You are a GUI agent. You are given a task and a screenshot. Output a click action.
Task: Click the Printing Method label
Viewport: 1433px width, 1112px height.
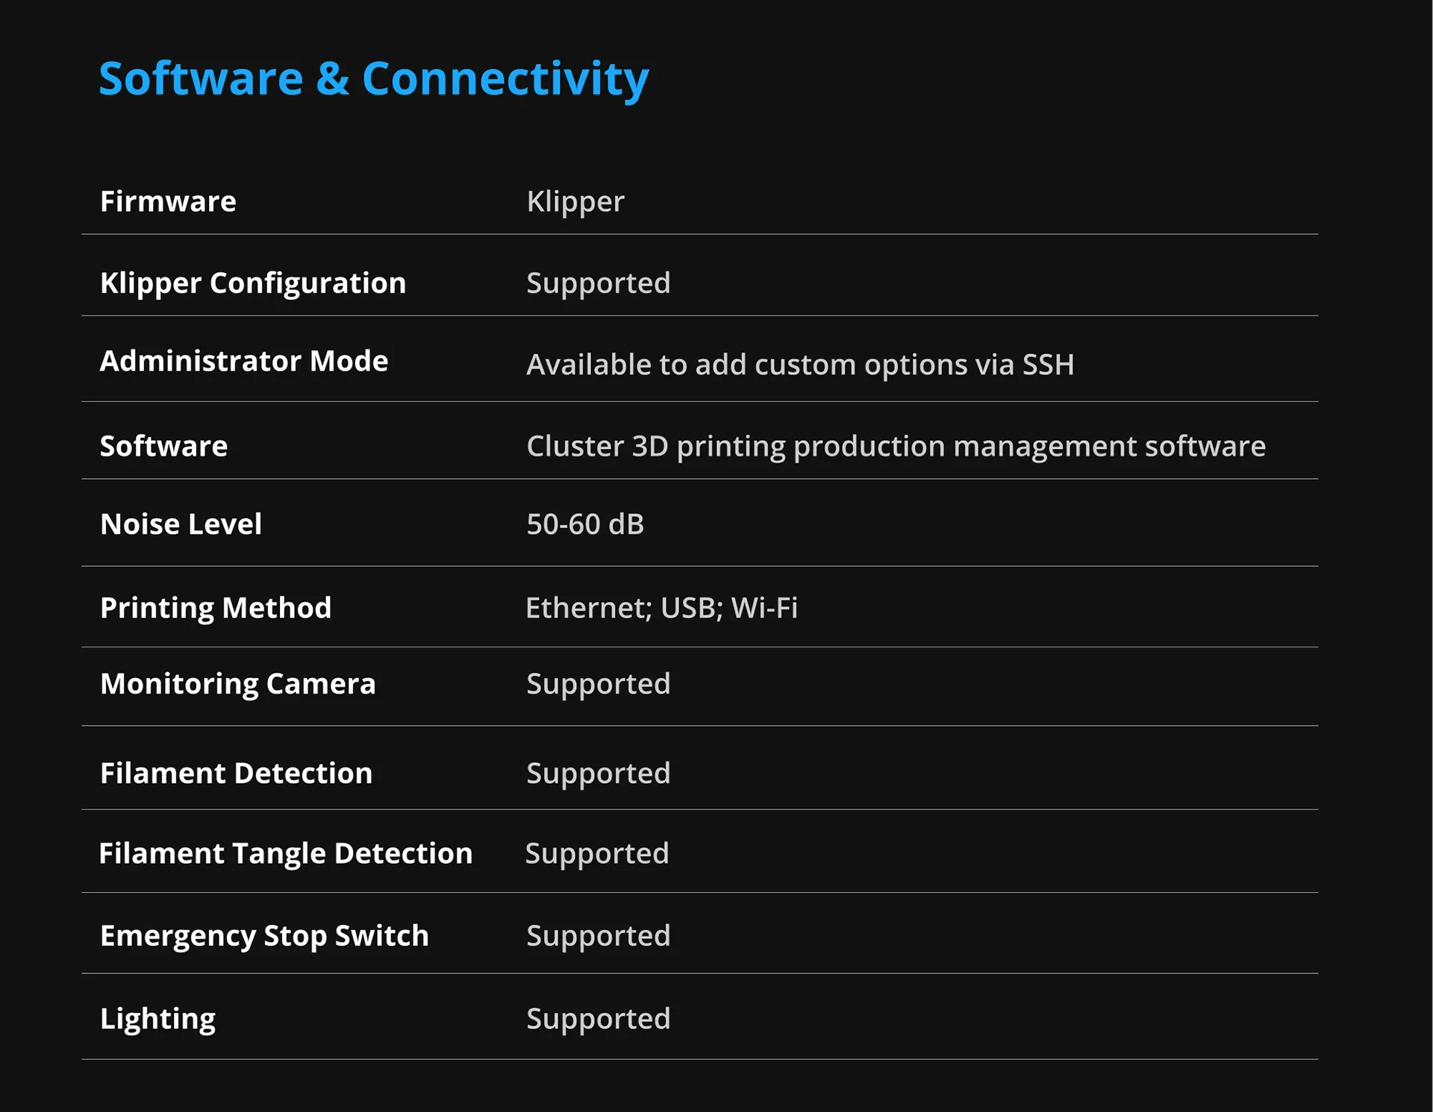[216, 608]
